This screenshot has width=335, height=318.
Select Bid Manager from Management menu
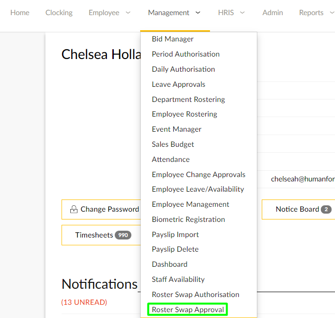click(173, 39)
